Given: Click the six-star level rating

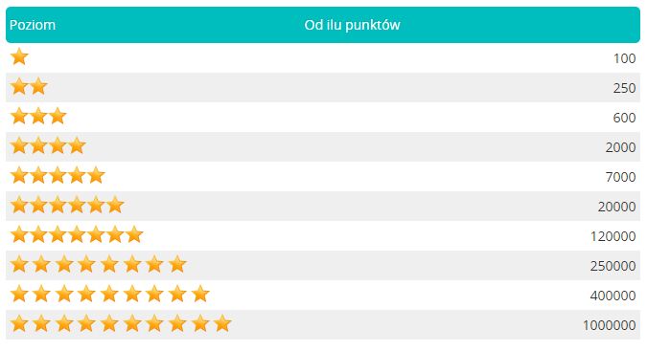Looking at the screenshot, I should pos(67,205).
